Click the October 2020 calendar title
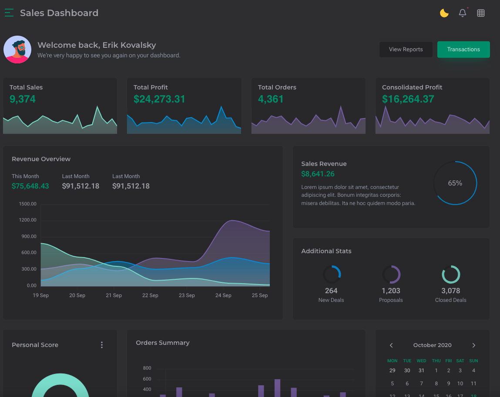The height and width of the screenshot is (397, 500). (432, 345)
